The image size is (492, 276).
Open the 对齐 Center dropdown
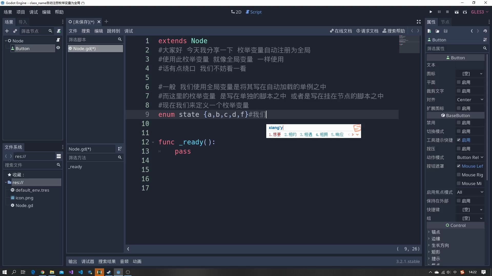point(470,100)
